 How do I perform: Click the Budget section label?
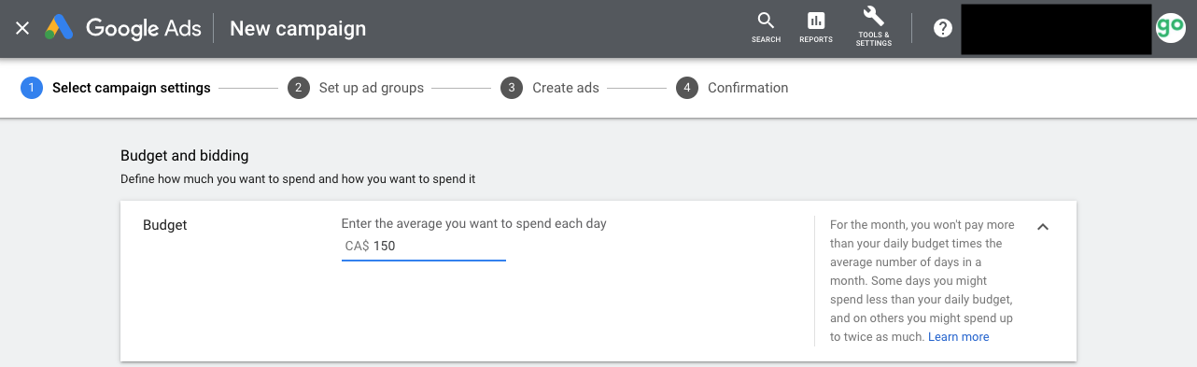click(x=165, y=225)
